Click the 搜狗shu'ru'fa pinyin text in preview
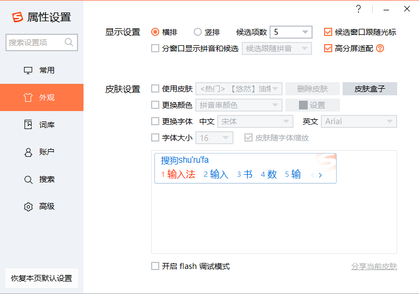Image resolution: width=419 pixels, height=294 pixels. pyautogui.click(x=184, y=160)
